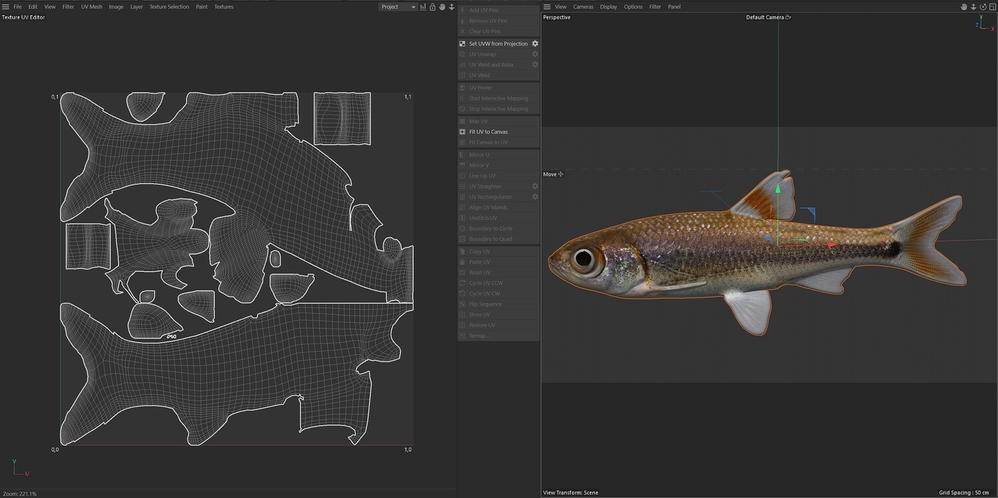Click Stop Interactive Mapping

click(498, 109)
